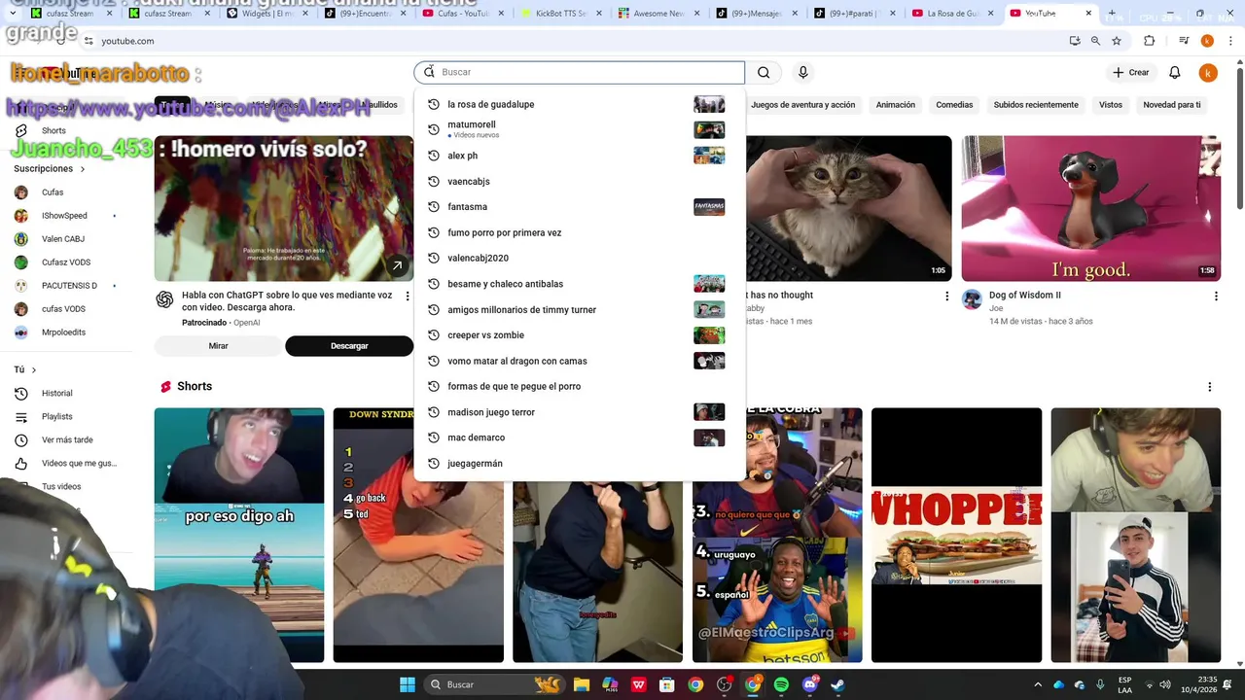Click history icon beside 'juegagermán'
This screenshot has width=1245, height=700.
(x=434, y=464)
